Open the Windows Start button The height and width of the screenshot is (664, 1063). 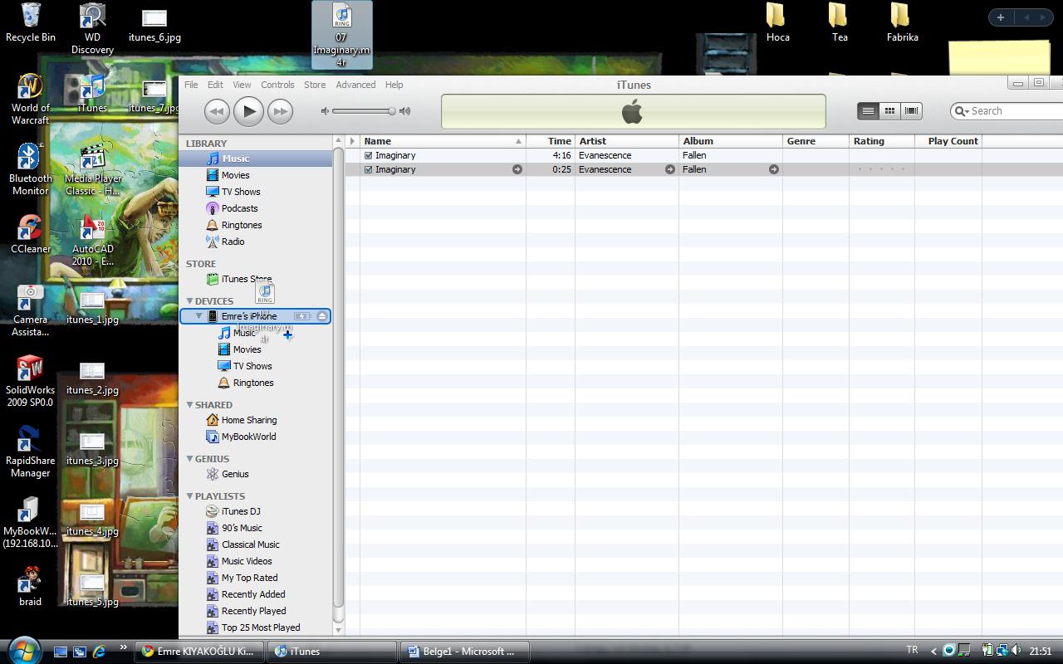point(22,650)
